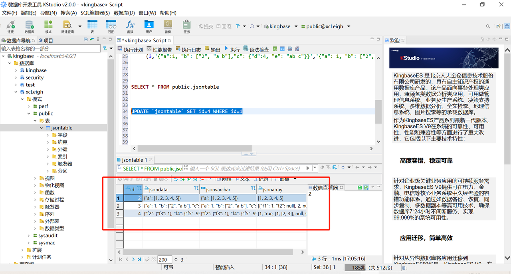Click the 语法检查 syntax check icon
The height and width of the screenshot is (274, 511).
click(246, 49)
